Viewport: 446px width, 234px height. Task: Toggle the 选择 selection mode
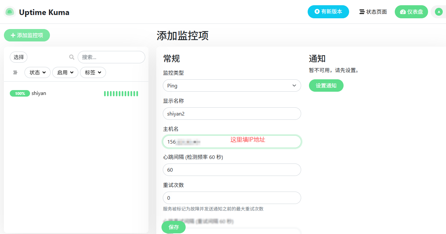(19, 57)
